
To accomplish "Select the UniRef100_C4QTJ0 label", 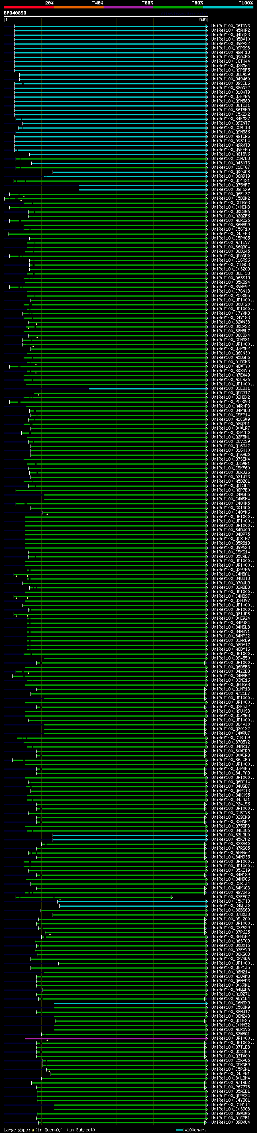I will tap(230, 906).
